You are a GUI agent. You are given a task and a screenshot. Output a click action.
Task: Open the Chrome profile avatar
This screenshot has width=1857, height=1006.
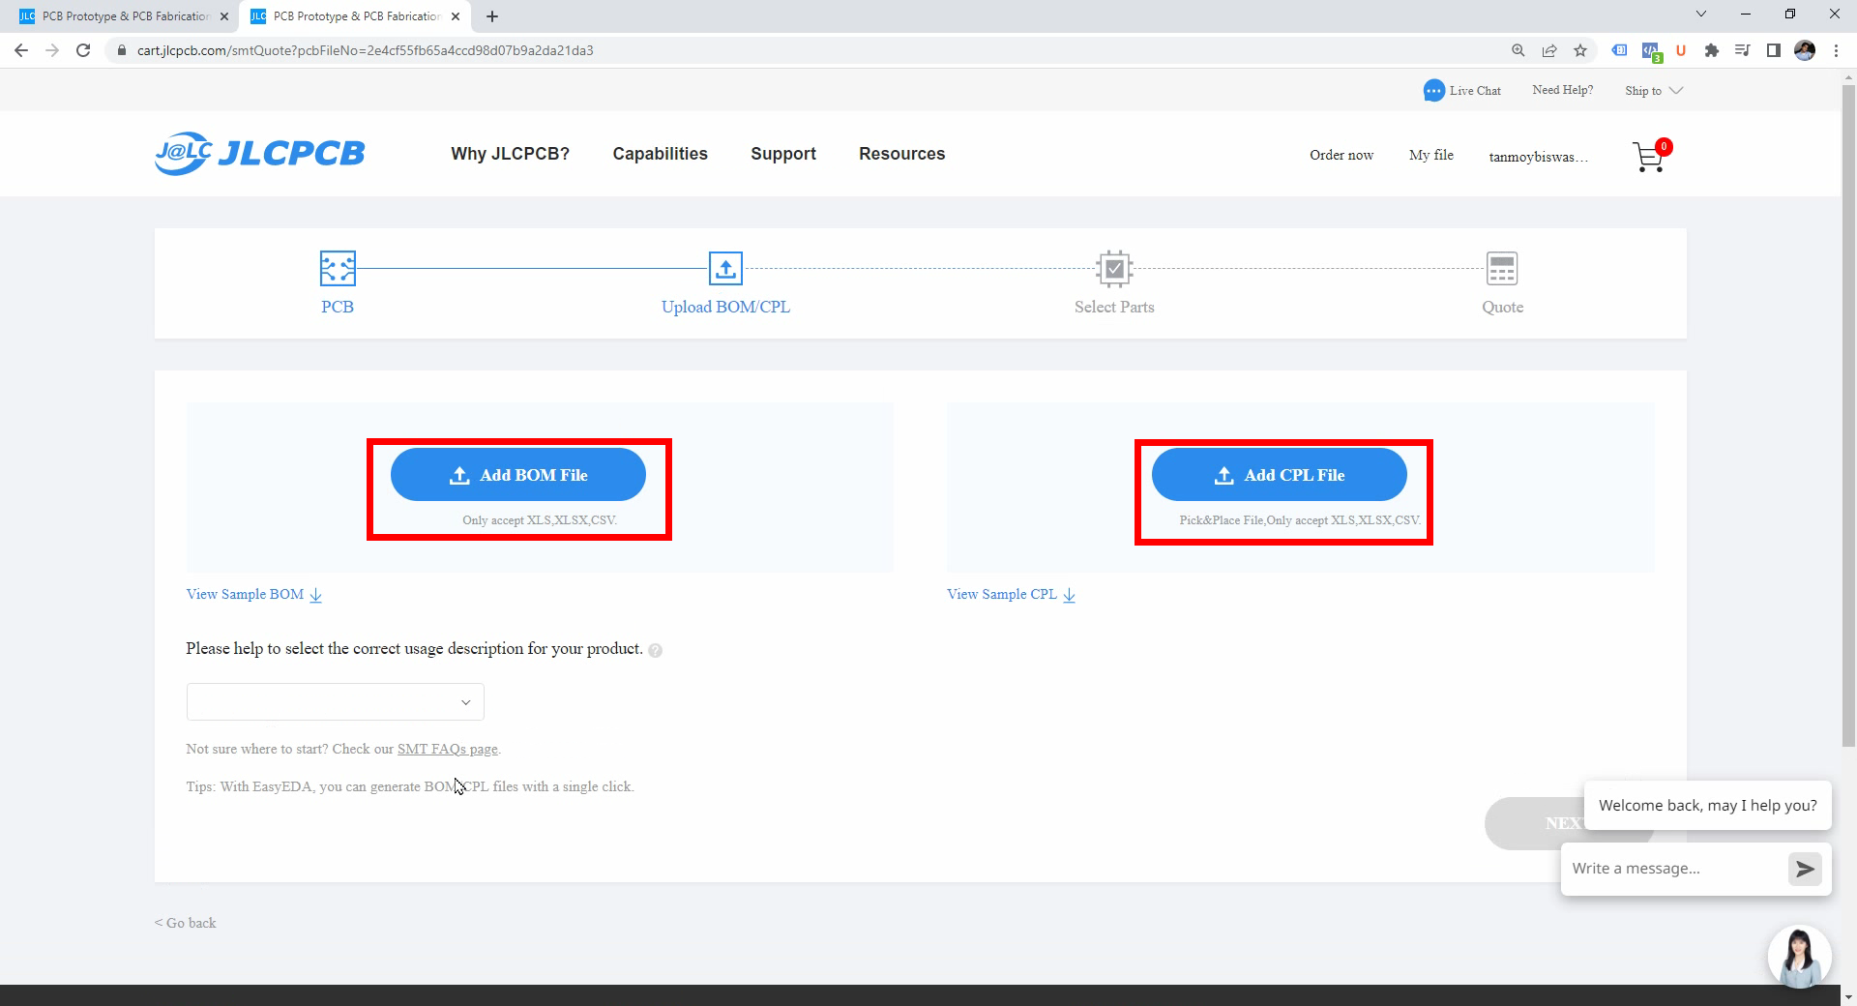coord(1805,50)
